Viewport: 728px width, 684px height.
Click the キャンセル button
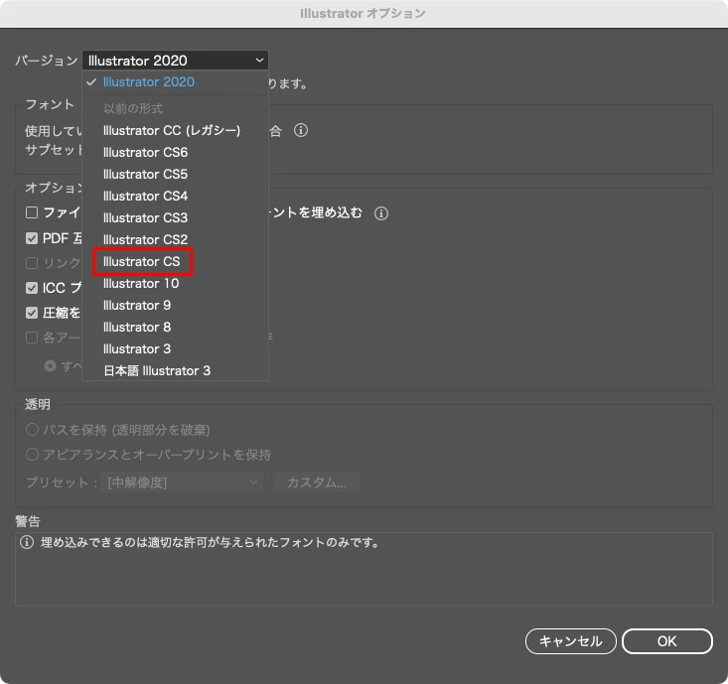[x=571, y=641]
